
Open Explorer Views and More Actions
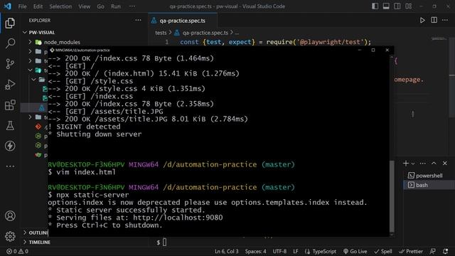(x=138, y=20)
